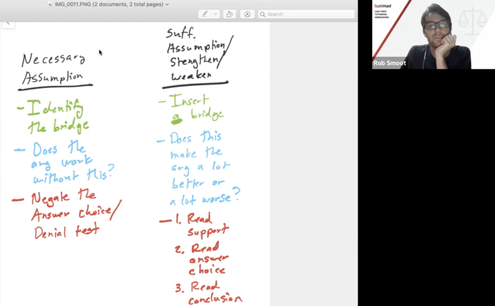Click the "Necessary Assumption" heading
Viewport: 495px width, 306px height.
(x=54, y=68)
